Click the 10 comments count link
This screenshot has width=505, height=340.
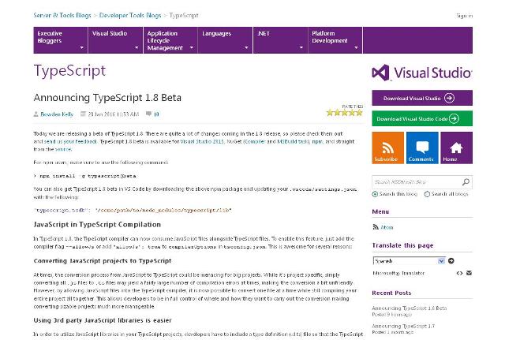click(x=156, y=114)
